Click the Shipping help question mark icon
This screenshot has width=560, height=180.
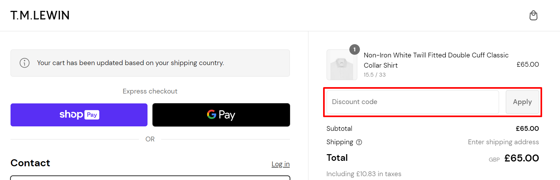(359, 142)
